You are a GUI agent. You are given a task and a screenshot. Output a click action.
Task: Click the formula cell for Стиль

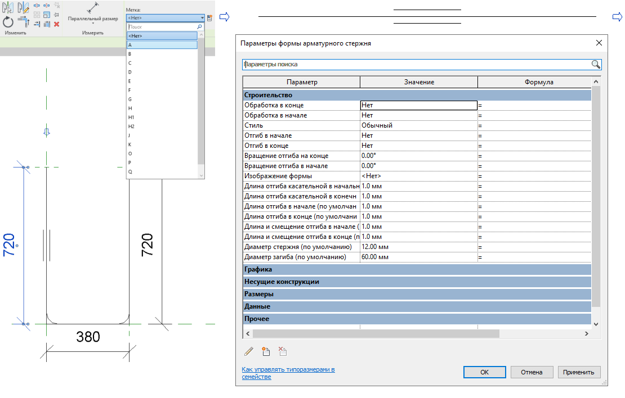pyautogui.click(x=534, y=125)
